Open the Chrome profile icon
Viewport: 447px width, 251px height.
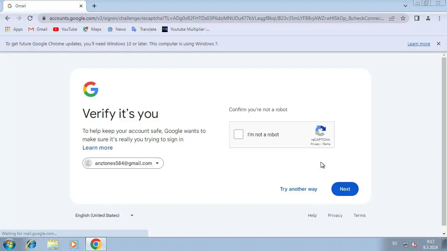[428, 18]
